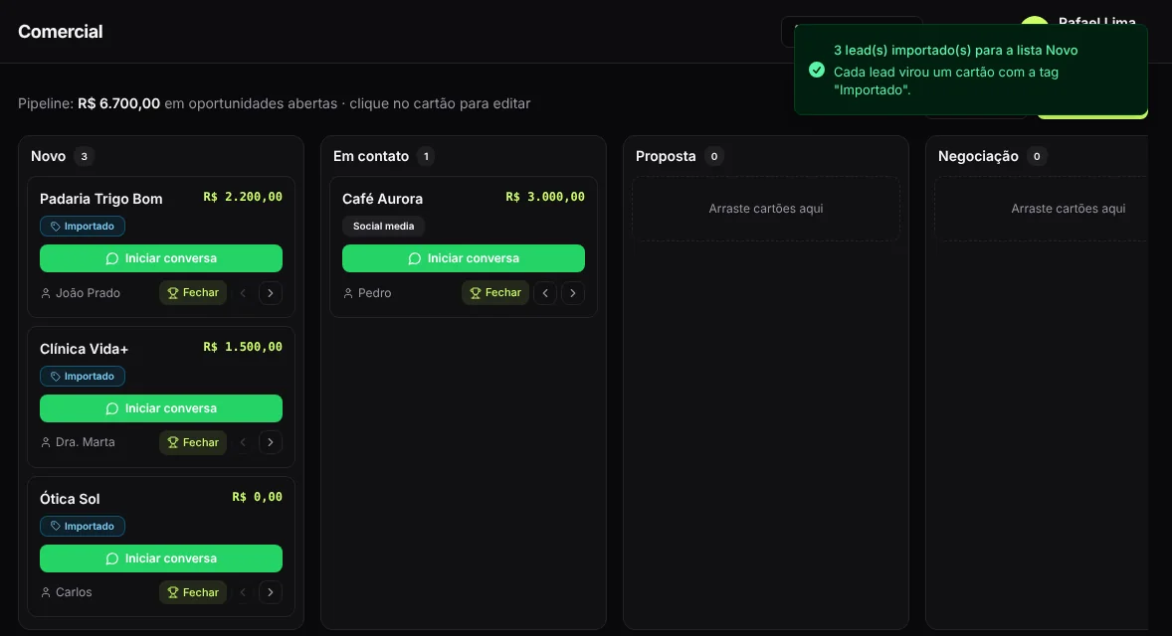The height and width of the screenshot is (636, 1172).
Task: Click the Novo column header
Action: [48, 156]
